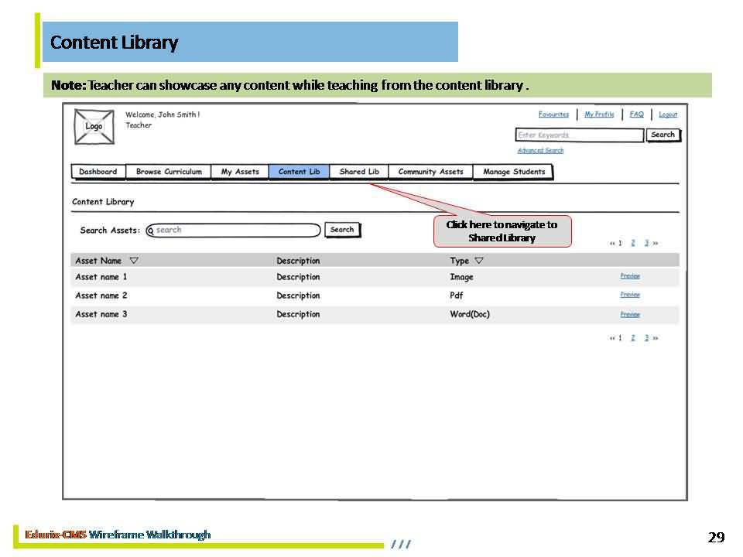Open the Type column sort triangle

pos(478,261)
